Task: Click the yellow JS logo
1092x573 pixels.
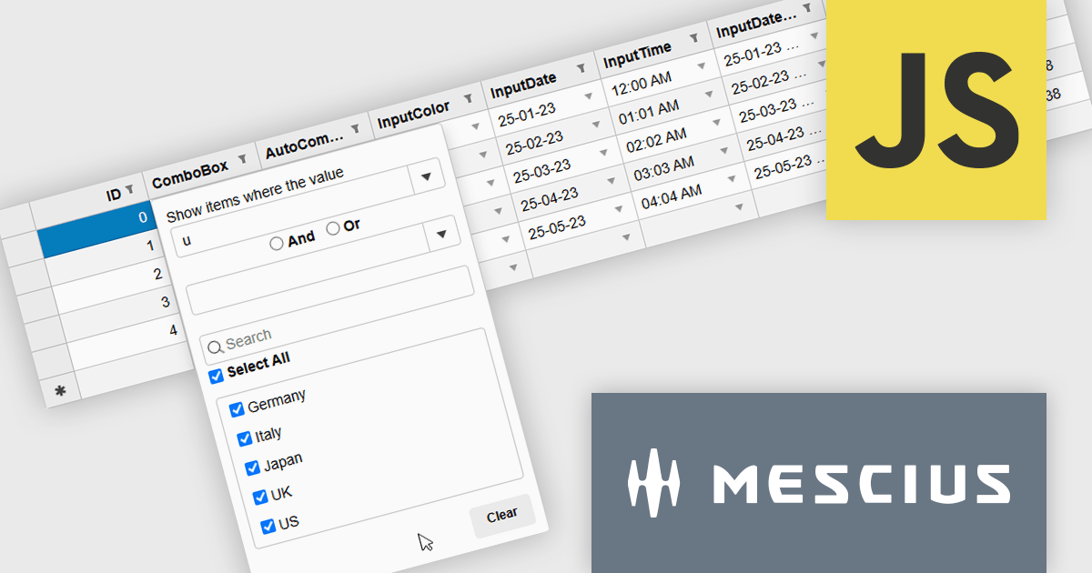Action: point(936,109)
